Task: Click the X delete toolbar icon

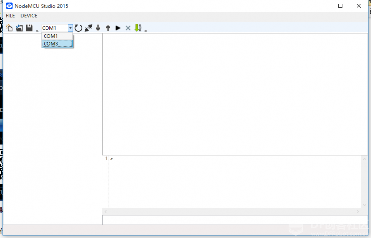Action: (128, 28)
